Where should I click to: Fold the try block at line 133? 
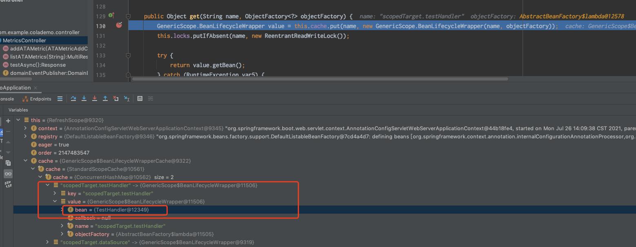[128, 55]
